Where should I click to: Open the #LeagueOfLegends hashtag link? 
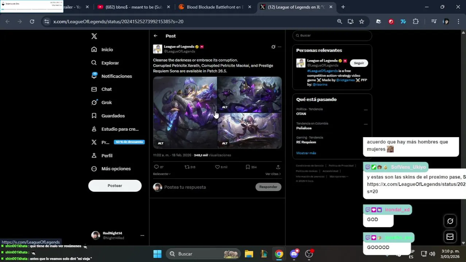322,71
